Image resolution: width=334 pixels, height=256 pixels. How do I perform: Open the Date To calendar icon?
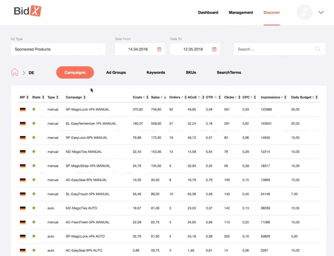(214, 49)
